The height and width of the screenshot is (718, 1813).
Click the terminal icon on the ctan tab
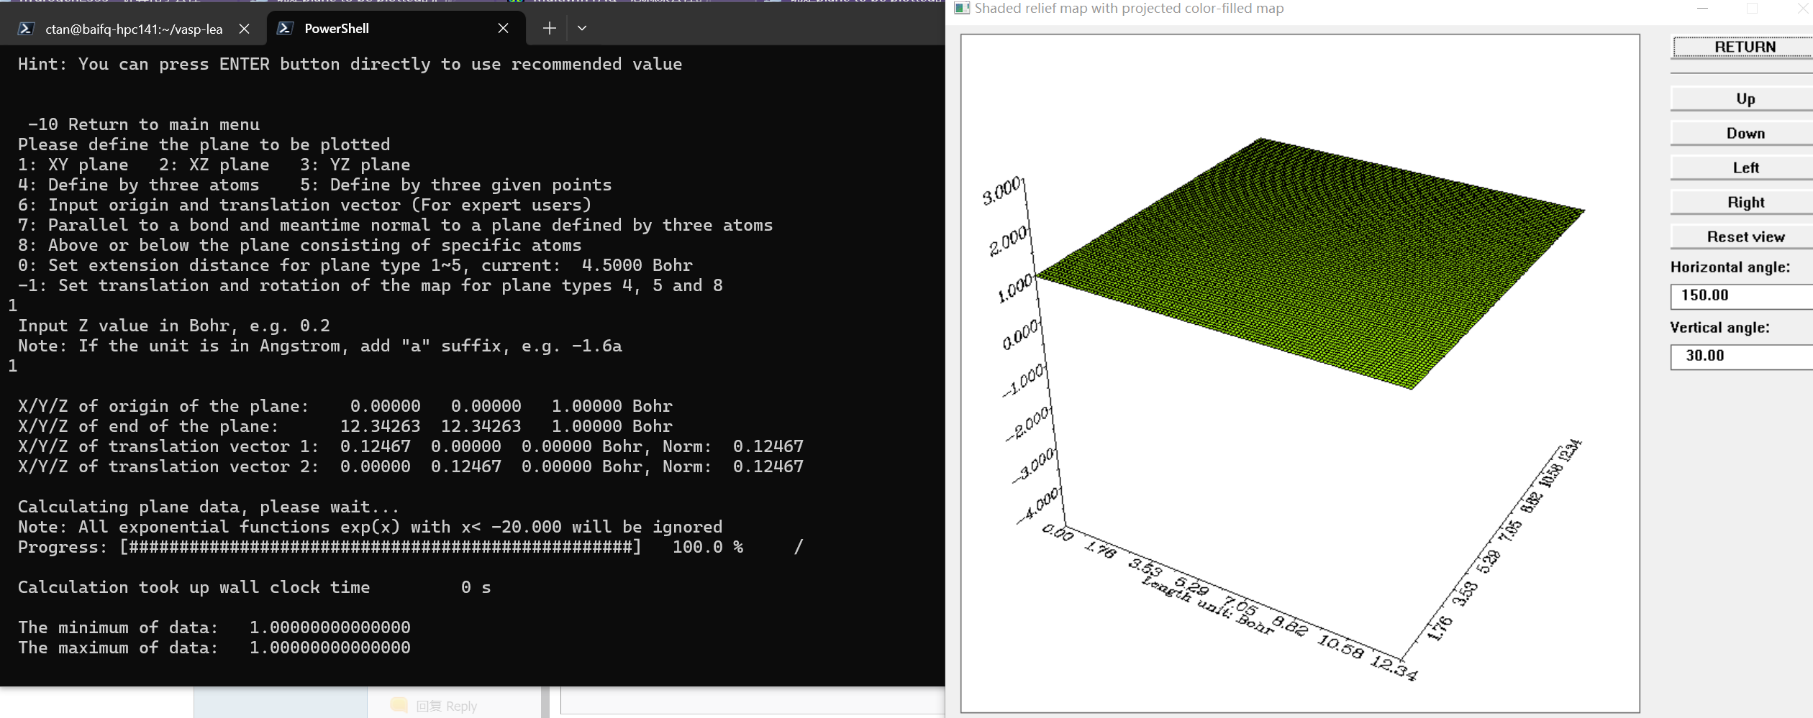tap(26, 29)
